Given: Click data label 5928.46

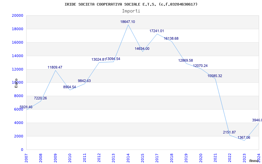Looking at the screenshot, I should pyautogui.click(x=26, y=107).
